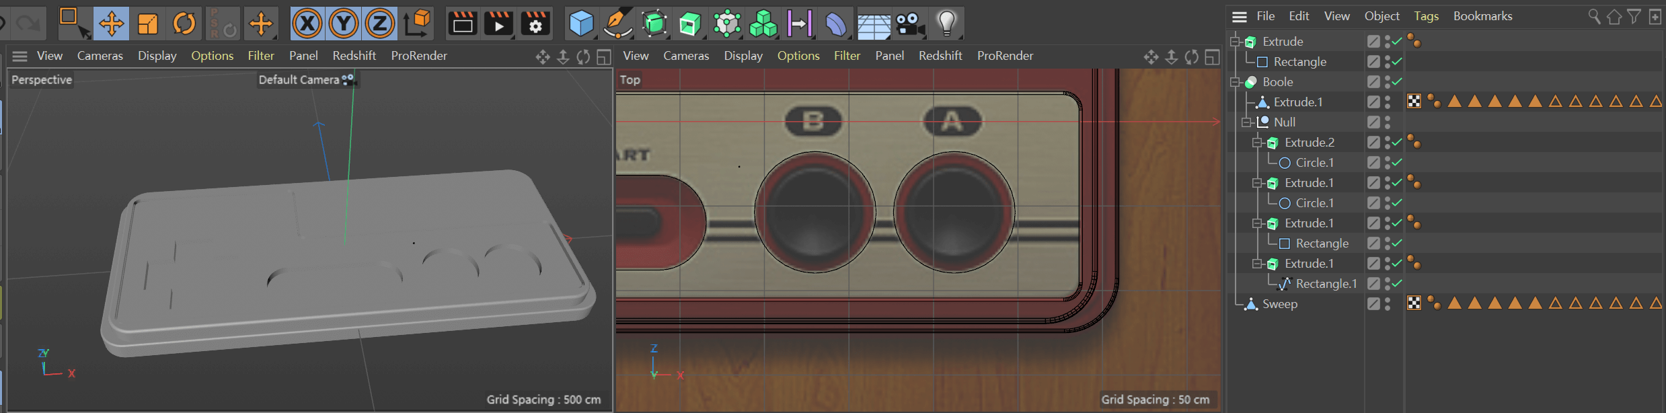Open Perspective viewport Redshift menu
This screenshot has width=1666, height=413.
(x=354, y=56)
